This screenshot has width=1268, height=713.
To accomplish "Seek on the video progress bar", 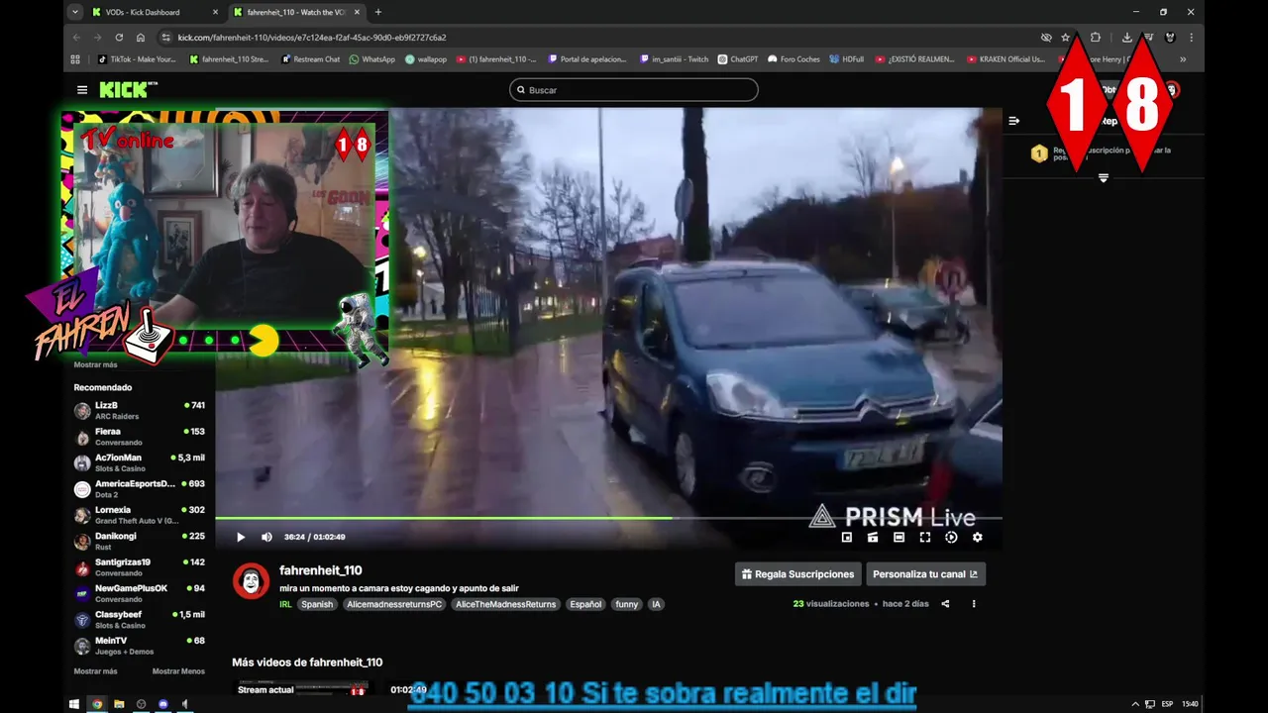I will pyautogui.click(x=608, y=518).
